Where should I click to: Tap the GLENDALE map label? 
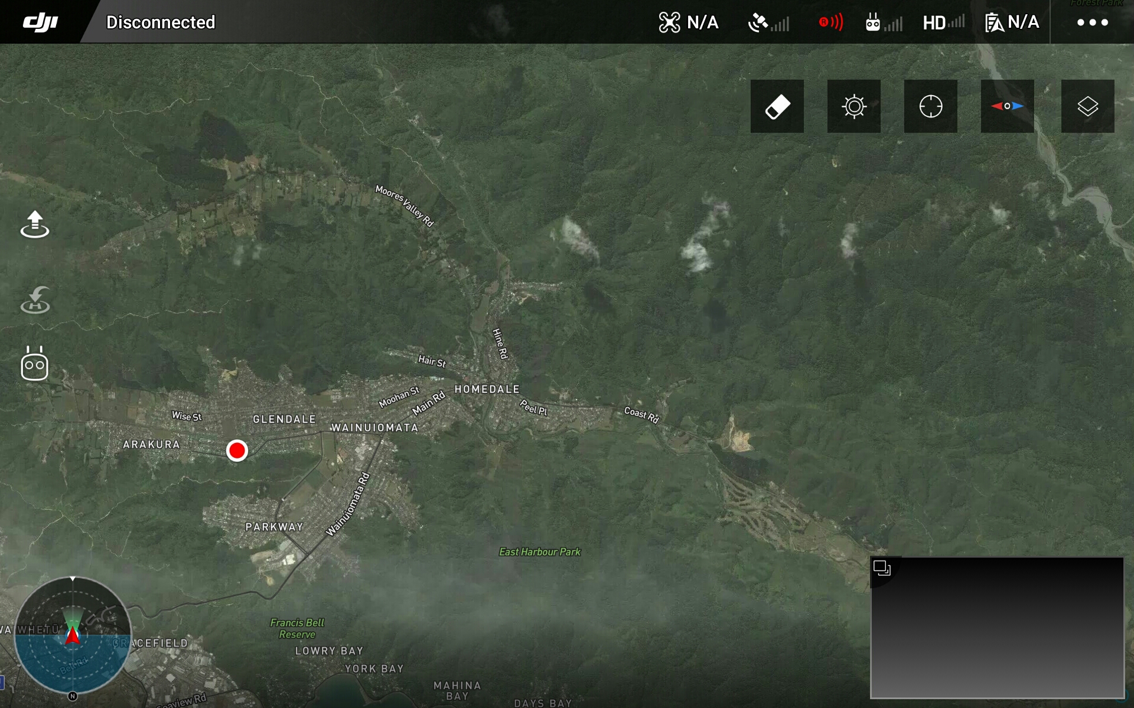tap(284, 419)
